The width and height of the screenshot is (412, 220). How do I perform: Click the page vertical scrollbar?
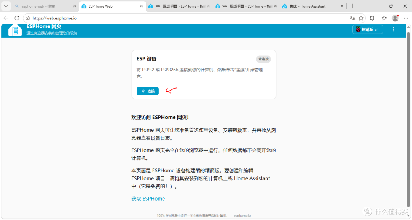click(x=408, y=120)
